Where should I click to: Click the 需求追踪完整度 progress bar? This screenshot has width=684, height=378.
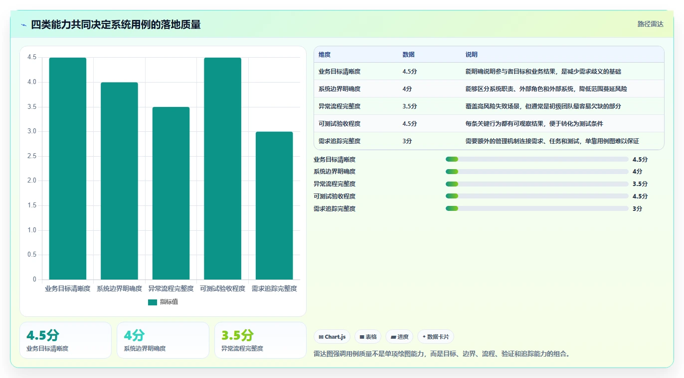point(537,209)
